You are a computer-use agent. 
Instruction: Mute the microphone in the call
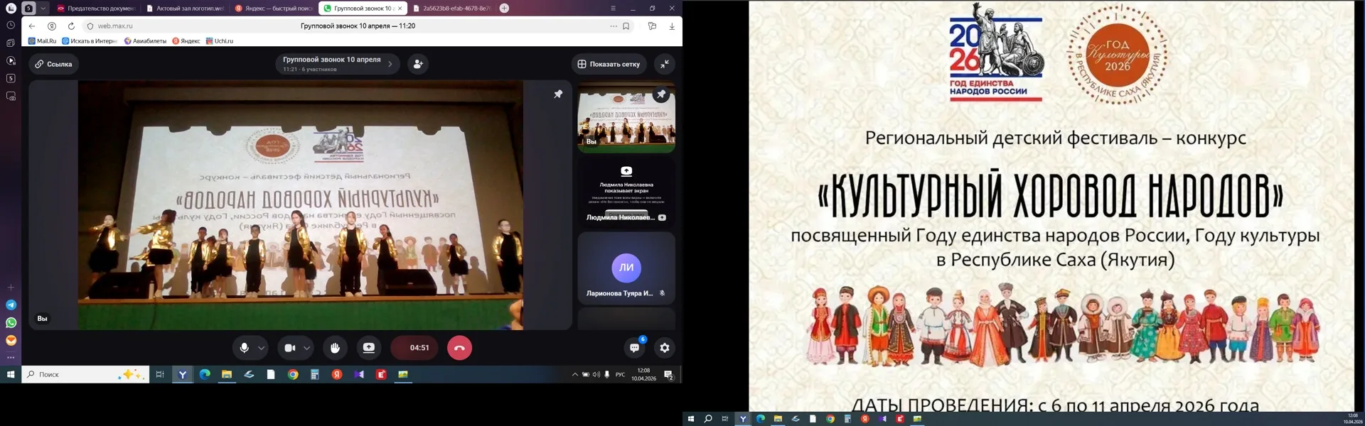pyautogui.click(x=244, y=348)
